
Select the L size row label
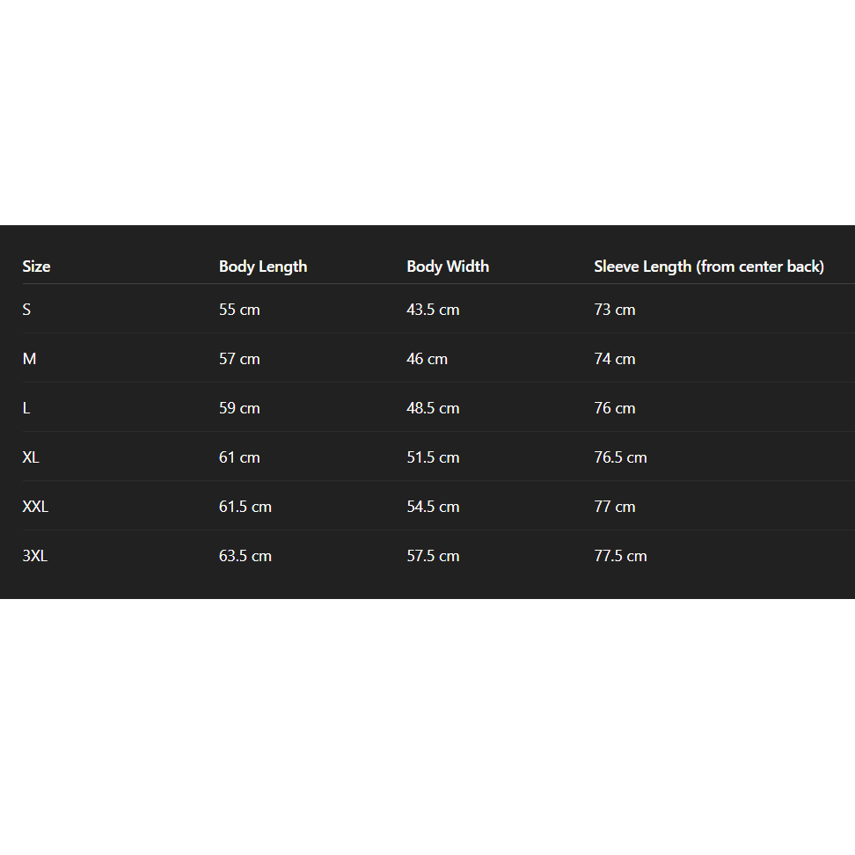pos(26,408)
